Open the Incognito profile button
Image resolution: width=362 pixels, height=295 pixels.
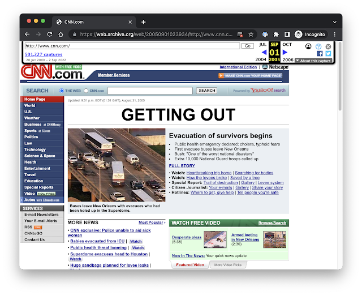point(311,35)
